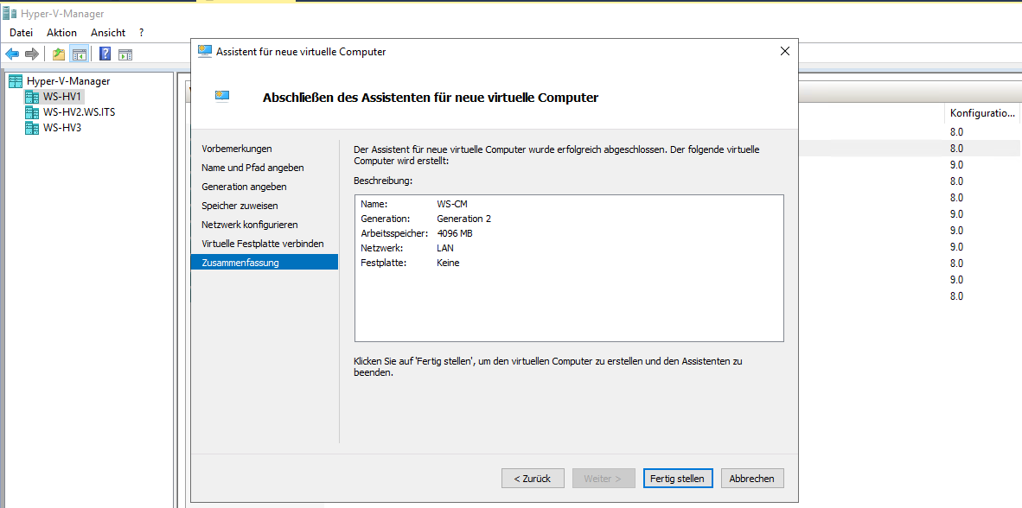Open the Ansicht menu
The image size is (1022, 508).
click(x=108, y=33)
